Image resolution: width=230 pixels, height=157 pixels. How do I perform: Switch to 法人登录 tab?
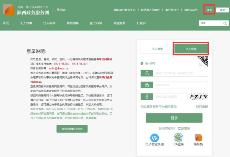coord(191,49)
